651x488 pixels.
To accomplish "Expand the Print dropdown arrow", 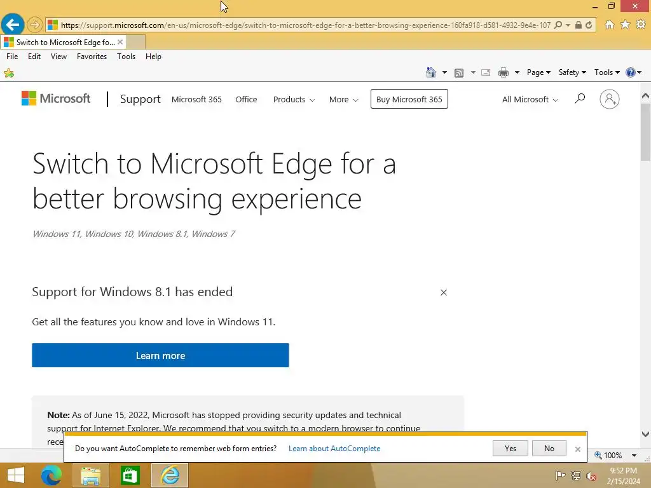I will 517,72.
